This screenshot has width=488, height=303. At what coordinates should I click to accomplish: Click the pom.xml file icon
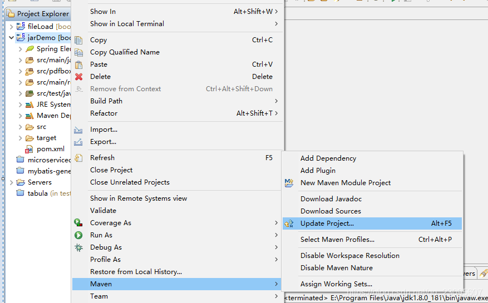[x=29, y=149]
